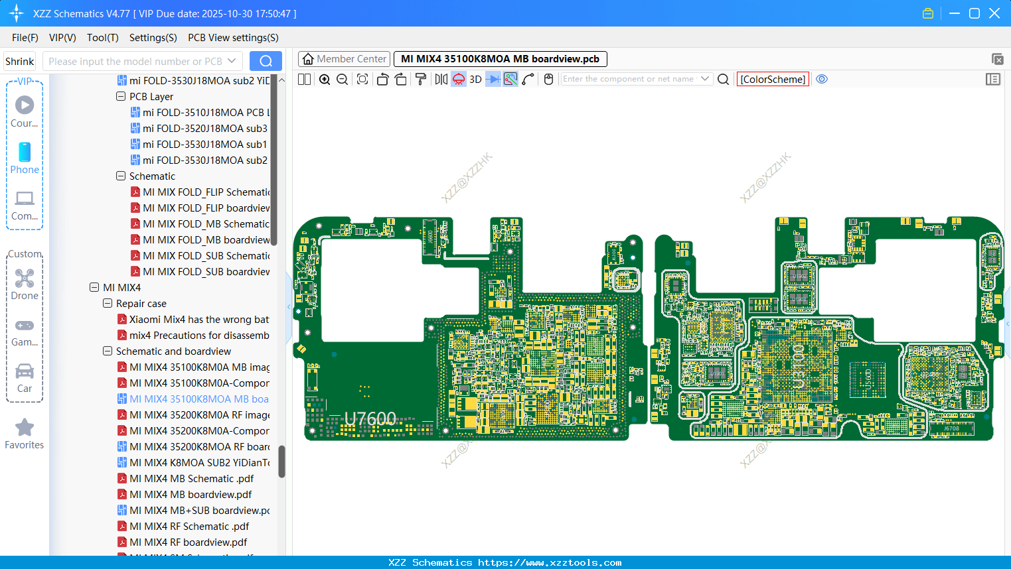Toggle the split view layout icon

point(304,80)
